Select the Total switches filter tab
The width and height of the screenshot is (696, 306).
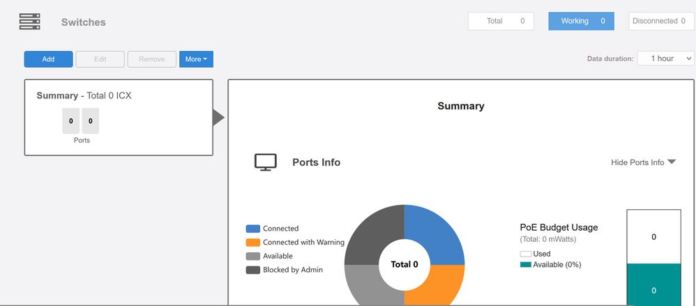point(501,21)
